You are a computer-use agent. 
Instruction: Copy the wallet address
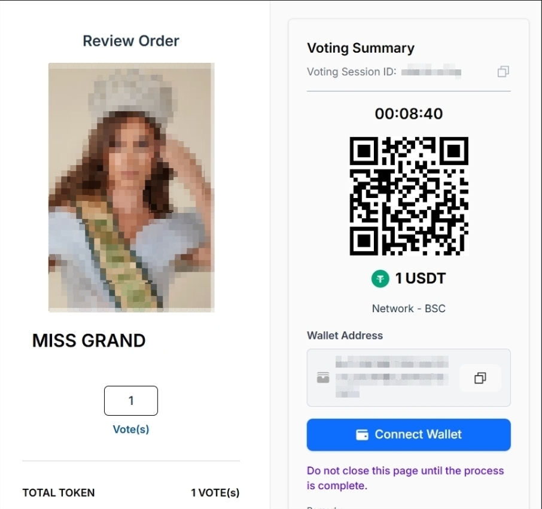click(x=480, y=378)
